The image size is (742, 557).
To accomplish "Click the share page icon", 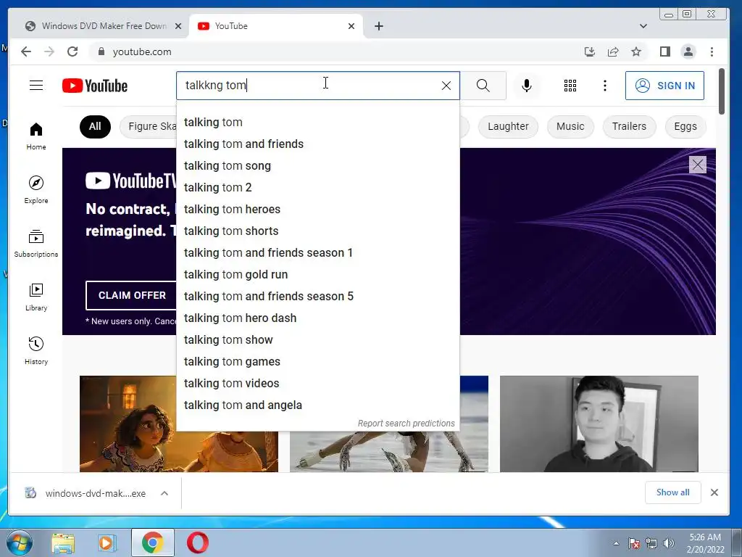I will point(613,51).
